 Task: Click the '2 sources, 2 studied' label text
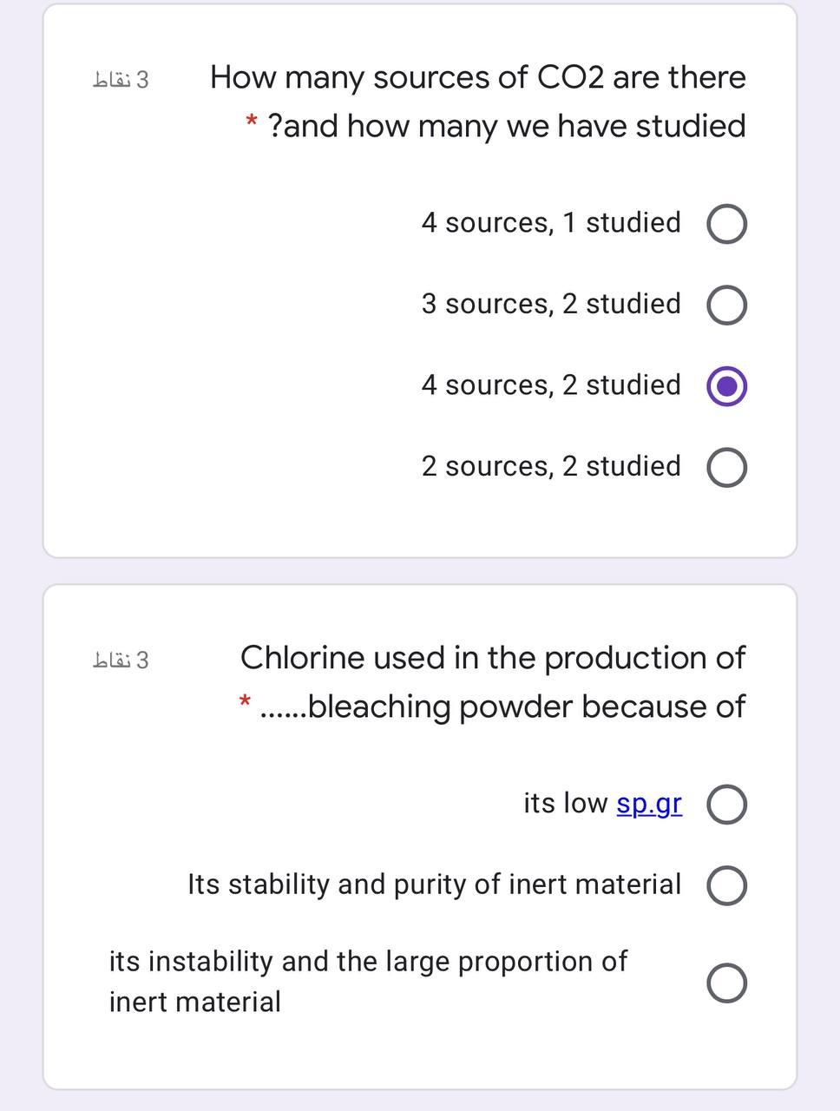pos(551,466)
